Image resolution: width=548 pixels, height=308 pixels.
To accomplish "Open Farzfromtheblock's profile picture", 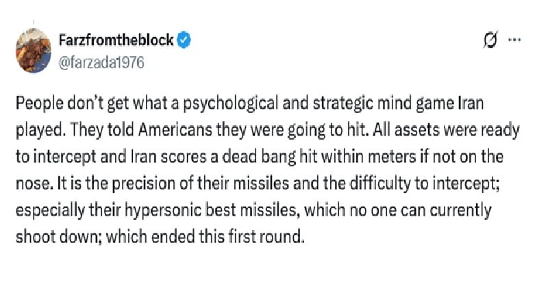I will coord(34,50).
